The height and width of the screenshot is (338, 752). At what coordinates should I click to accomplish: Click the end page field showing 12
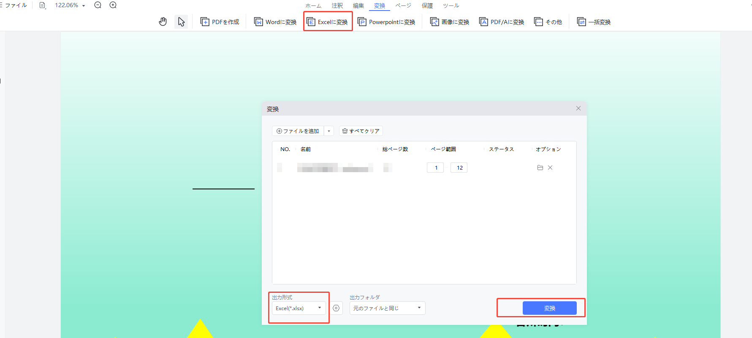click(x=459, y=168)
